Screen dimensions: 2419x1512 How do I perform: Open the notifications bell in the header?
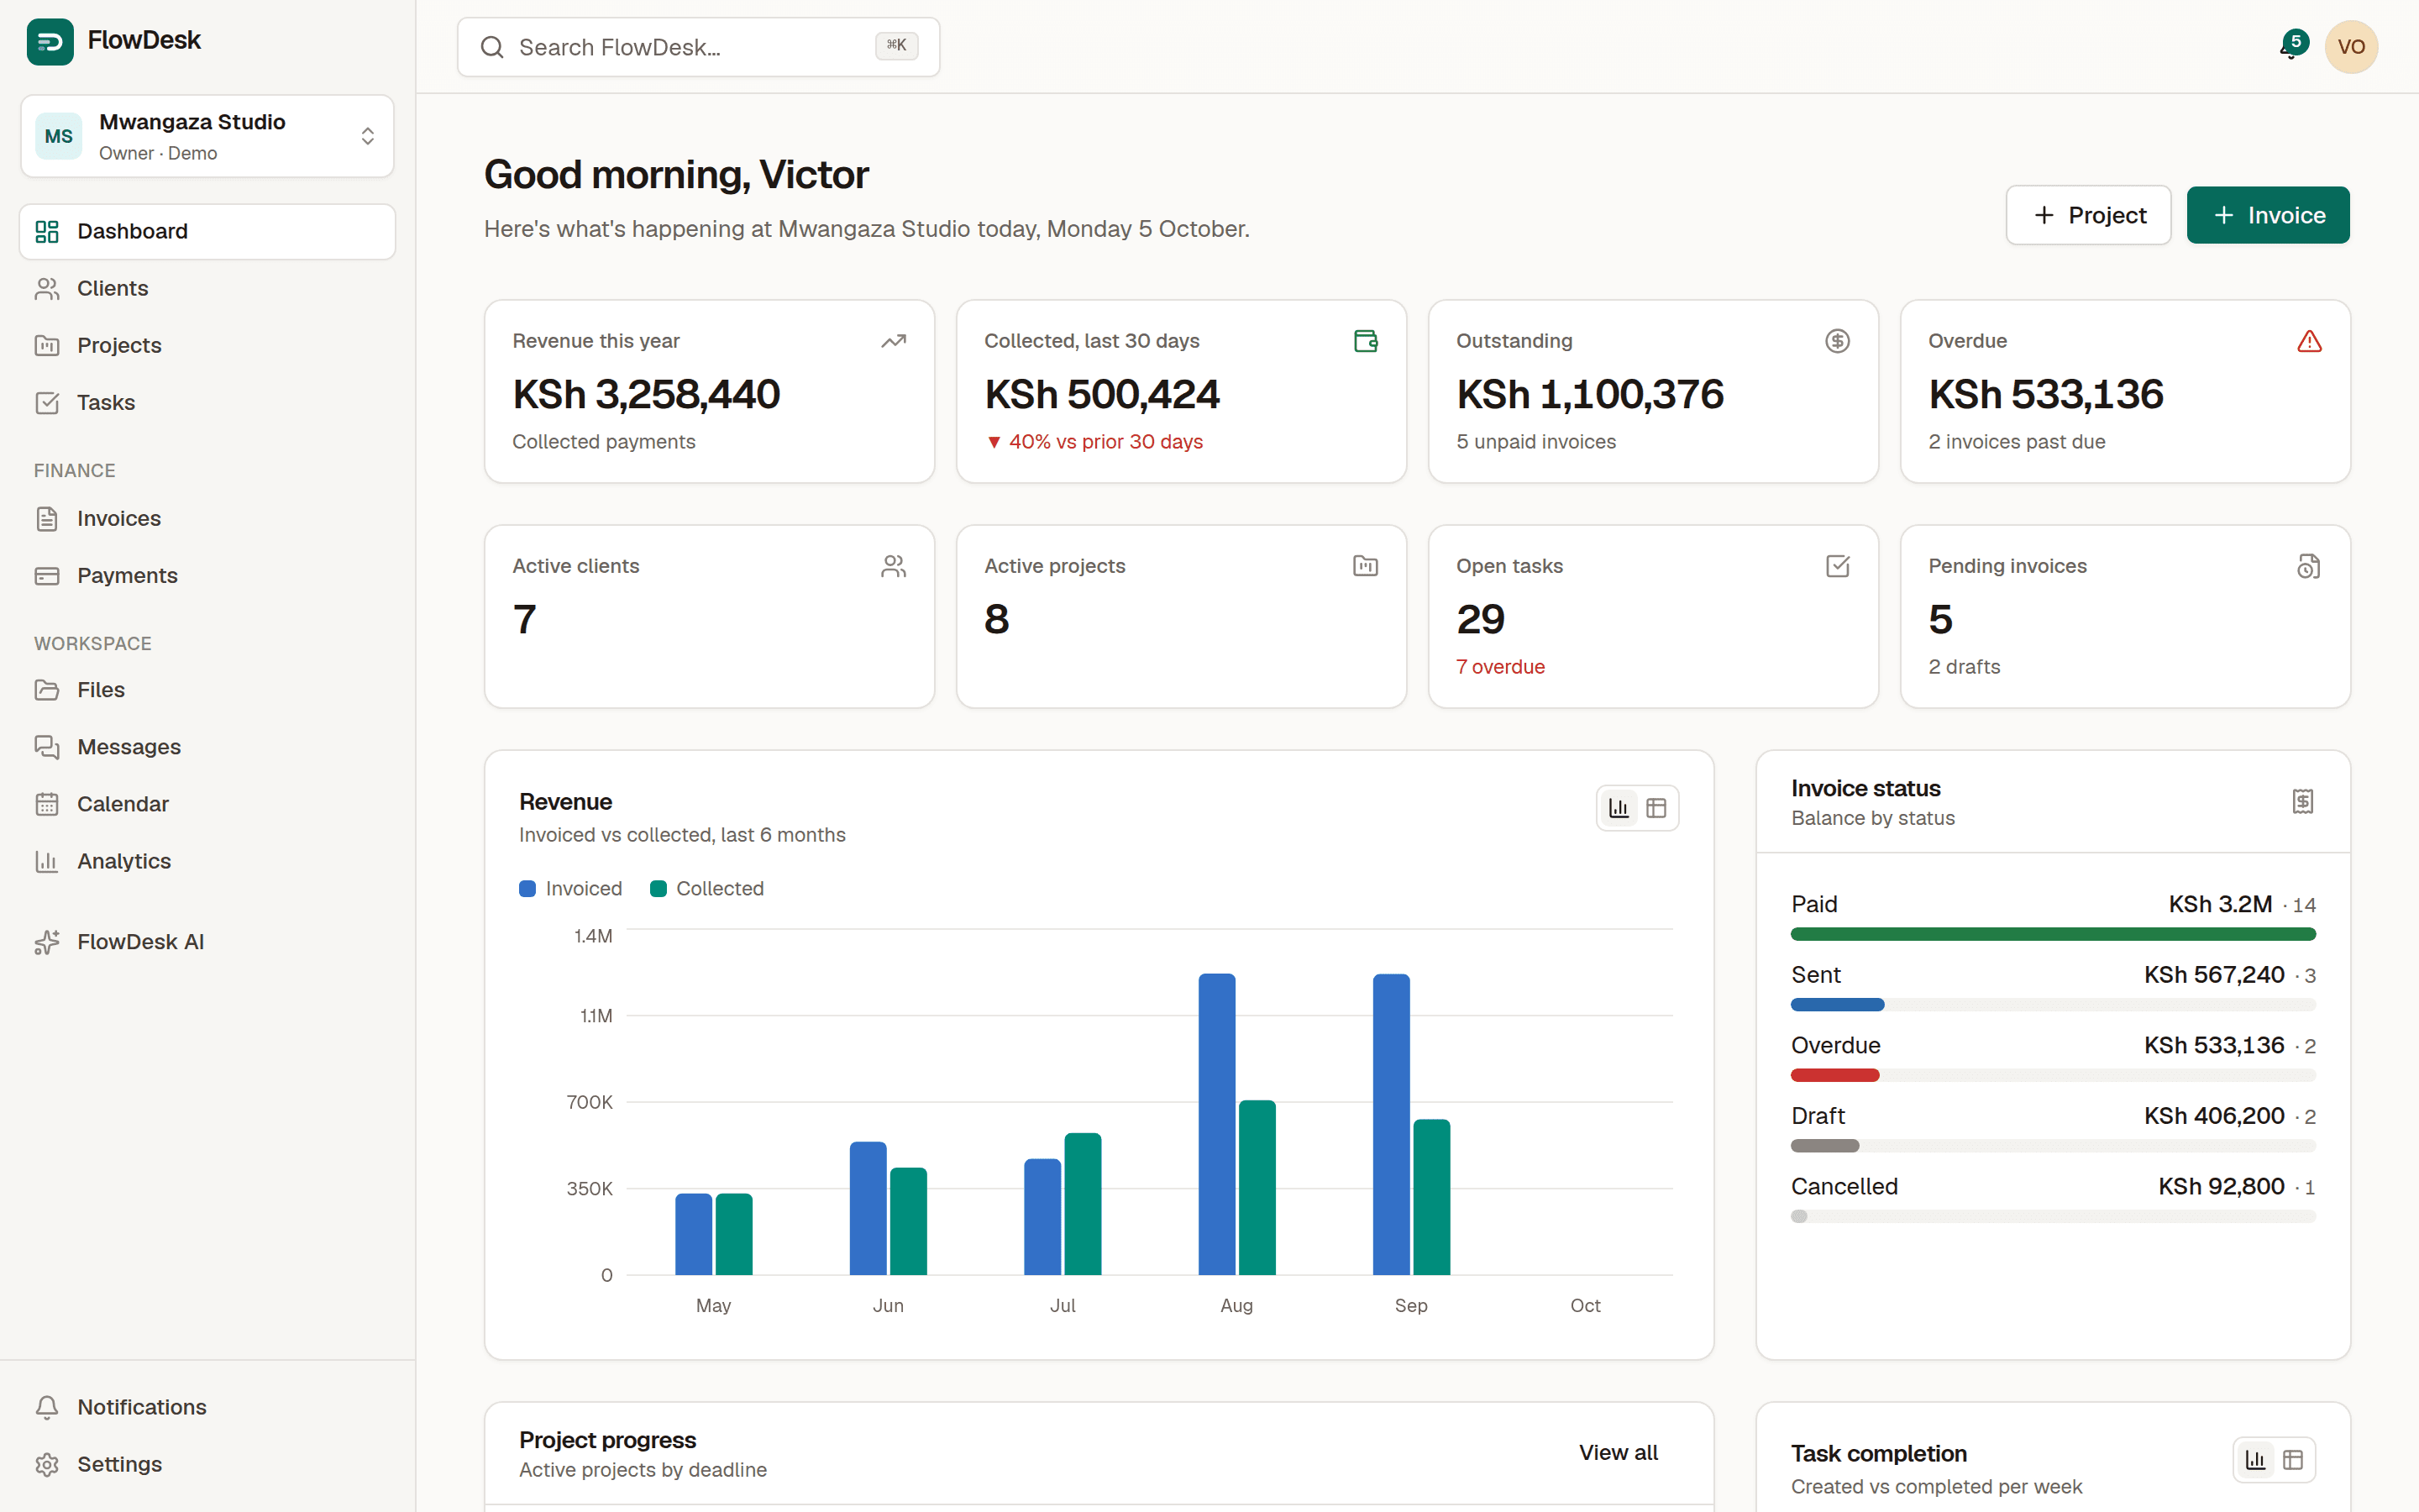pyautogui.click(x=2292, y=46)
